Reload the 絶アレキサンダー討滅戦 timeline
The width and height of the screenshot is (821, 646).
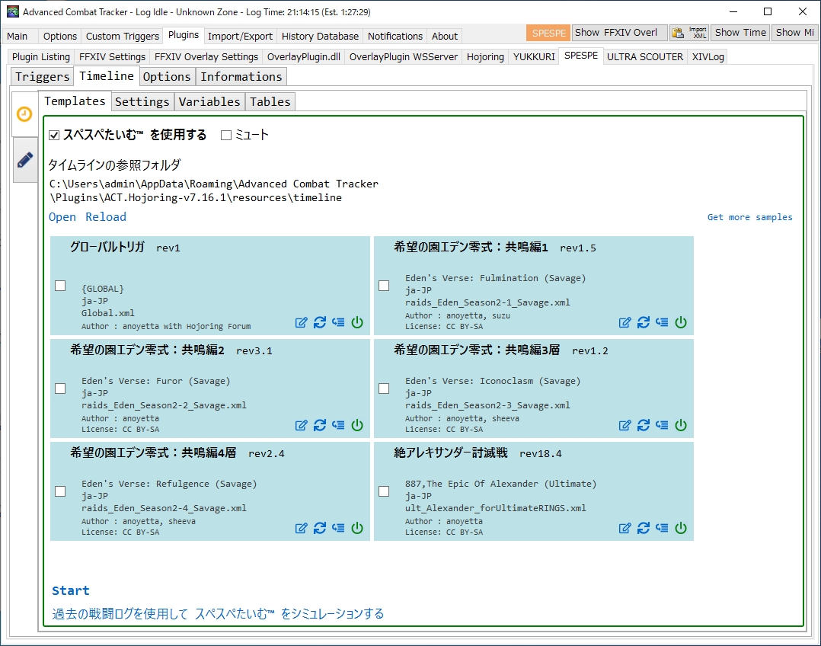[644, 528]
